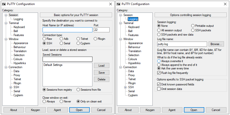
Task: Collapse the Session node in the right window
Action: pyautogui.click(x=120, y=15)
